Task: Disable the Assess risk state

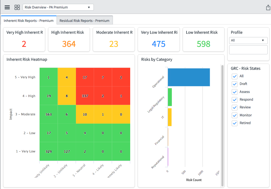Action: [x=235, y=92]
